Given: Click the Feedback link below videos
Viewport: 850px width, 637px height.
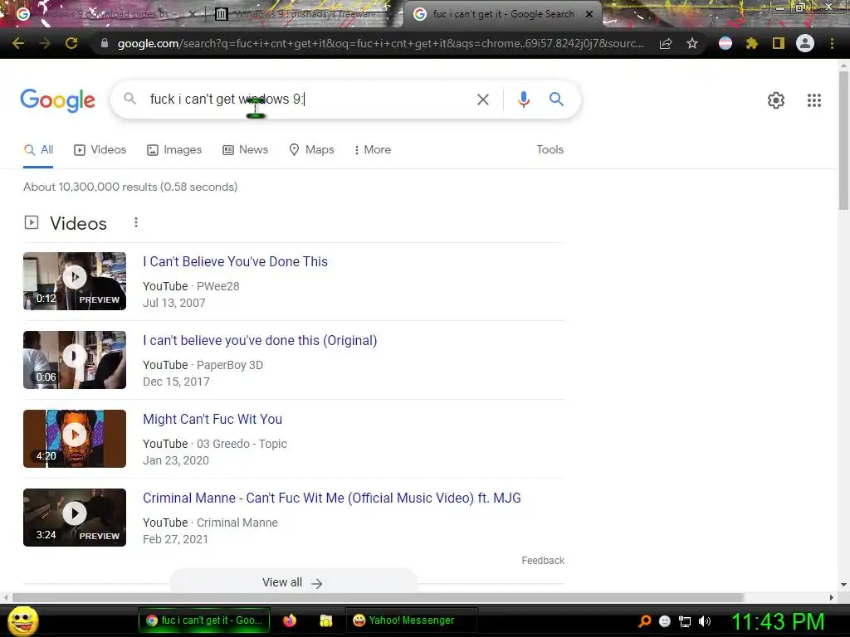Looking at the screenshot, I should click(543, 561).
